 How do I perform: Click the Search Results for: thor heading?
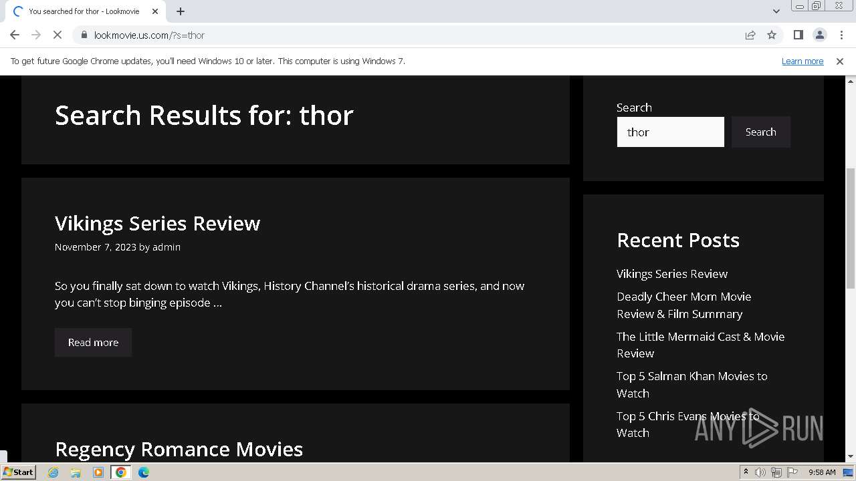point(204,115)
